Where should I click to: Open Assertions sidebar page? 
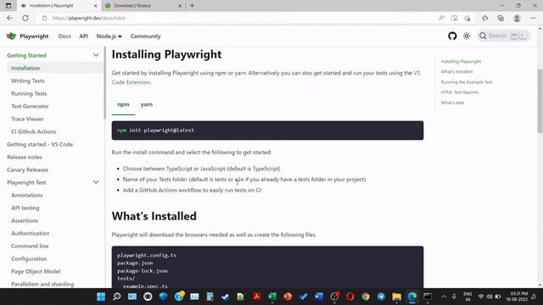click(x=25, y=220)
